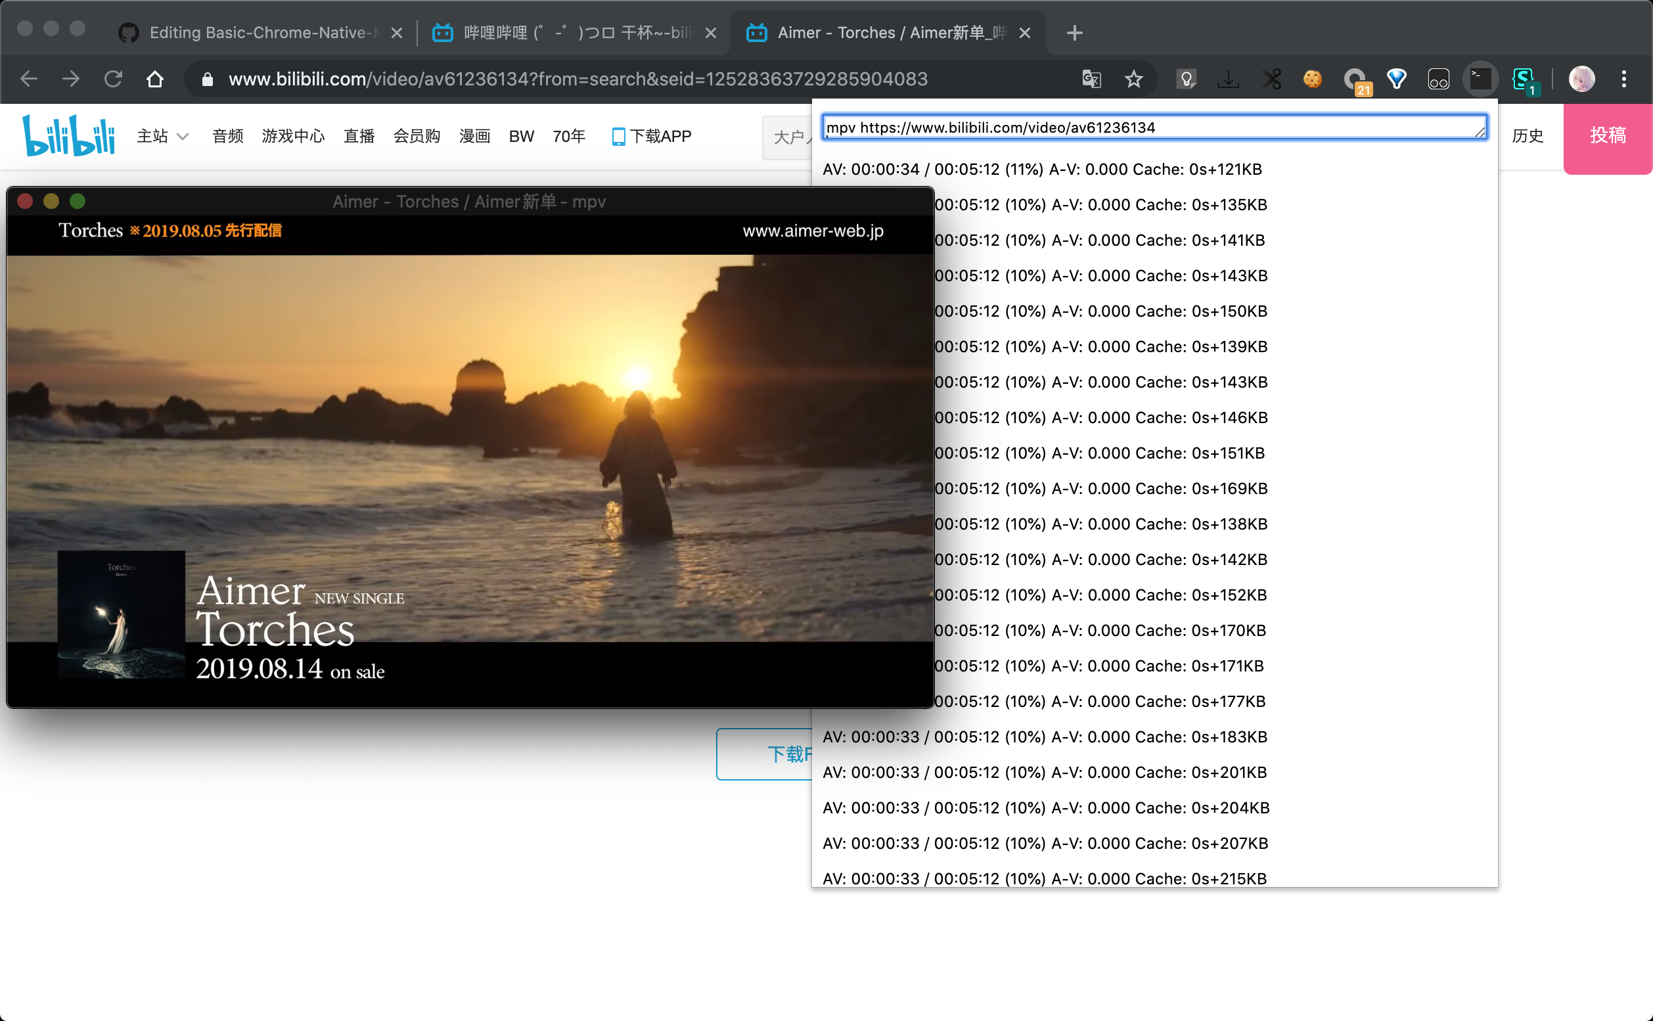The height and width of the screenshot is (1021, 1653).
Task: Open the 直播 navigation item
Action: pos(359,137)
